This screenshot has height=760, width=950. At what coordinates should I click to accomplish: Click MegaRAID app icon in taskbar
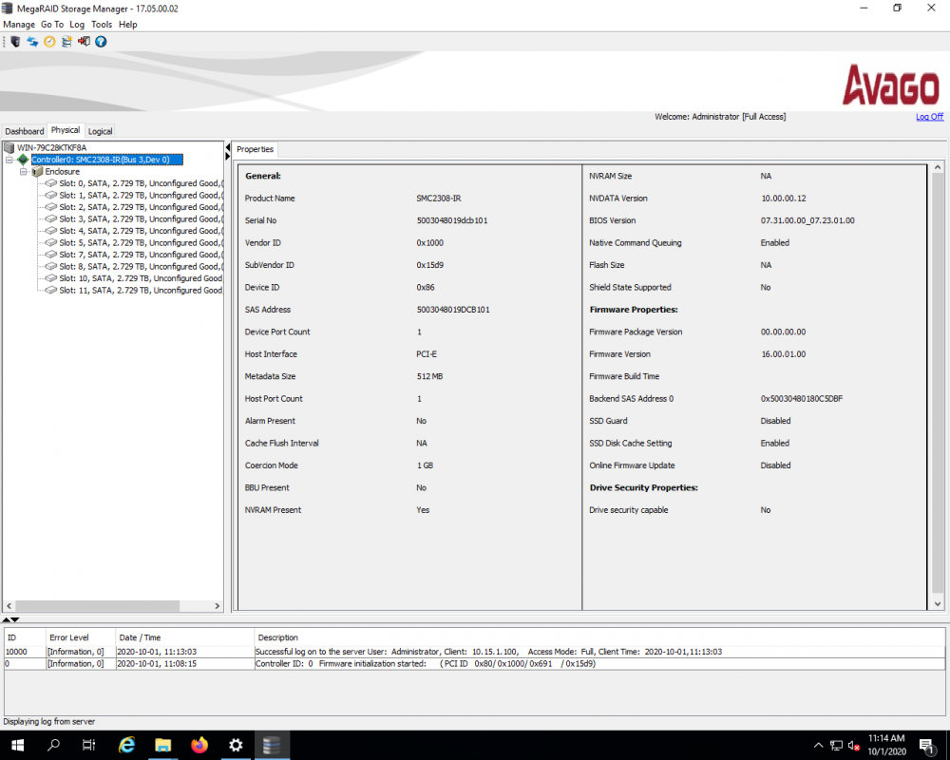pos(272,745)
